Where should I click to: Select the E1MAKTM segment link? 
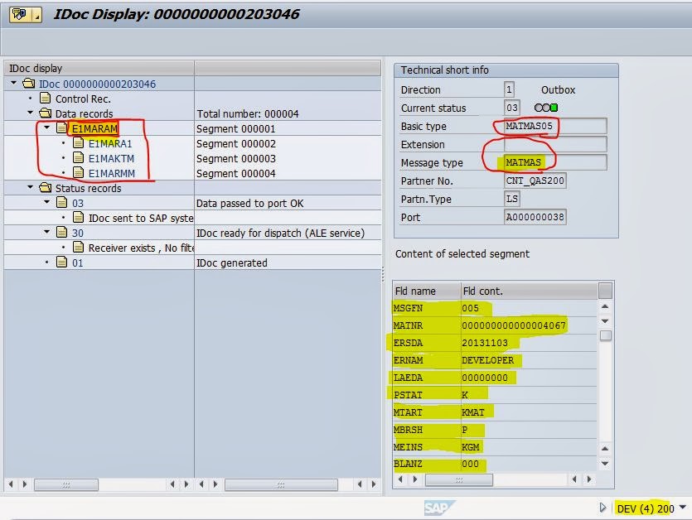coord(111,159)
